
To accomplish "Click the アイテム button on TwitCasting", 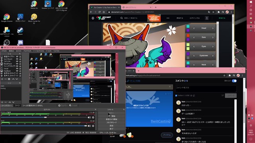I will click(167, 135).
